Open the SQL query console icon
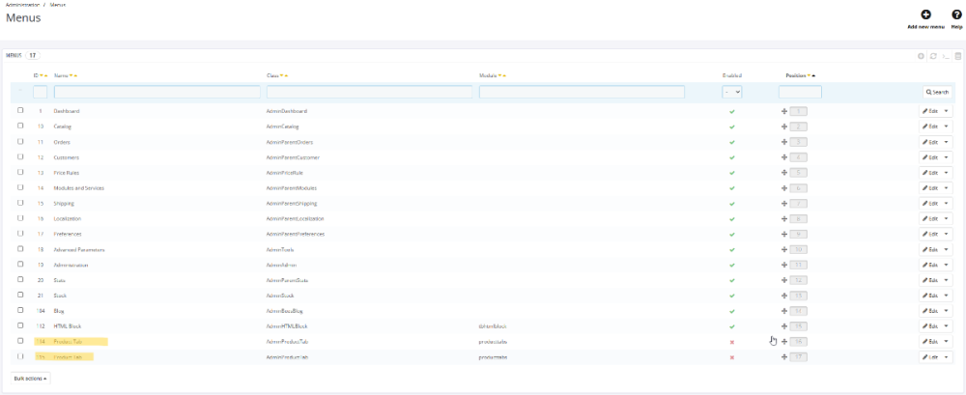The width and height of the screenshot is (966, 395). point(946,56)
